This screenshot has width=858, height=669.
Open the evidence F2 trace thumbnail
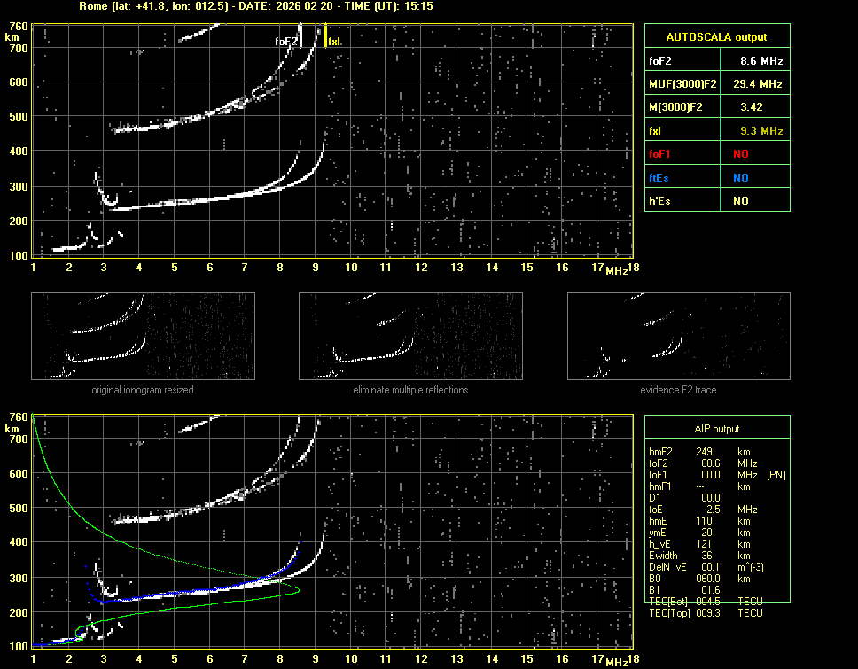678,337
